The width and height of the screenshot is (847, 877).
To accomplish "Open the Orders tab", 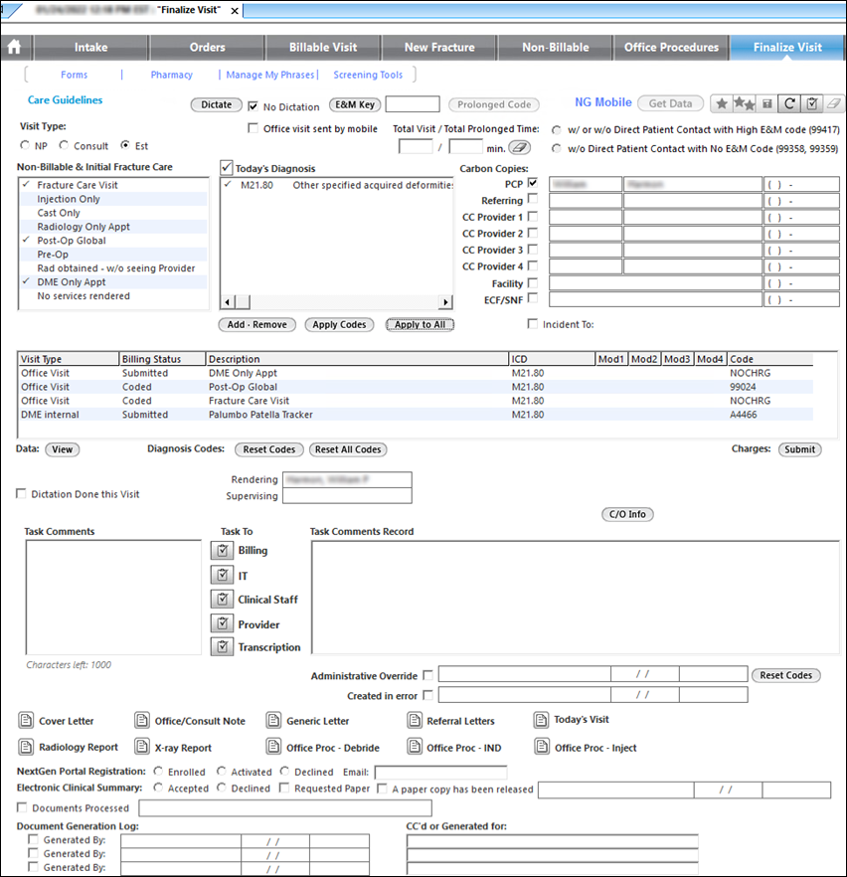I will [x=208, y=48].
